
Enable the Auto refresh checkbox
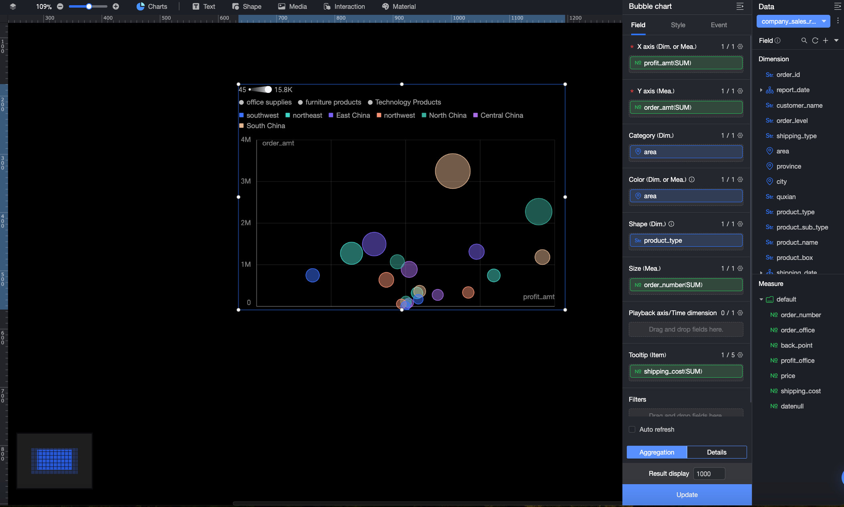[632, 429]
